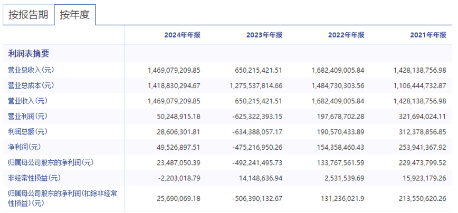Select the 利润总额(元) row label
Screen dimensions: 458x213
click(28, 131)
